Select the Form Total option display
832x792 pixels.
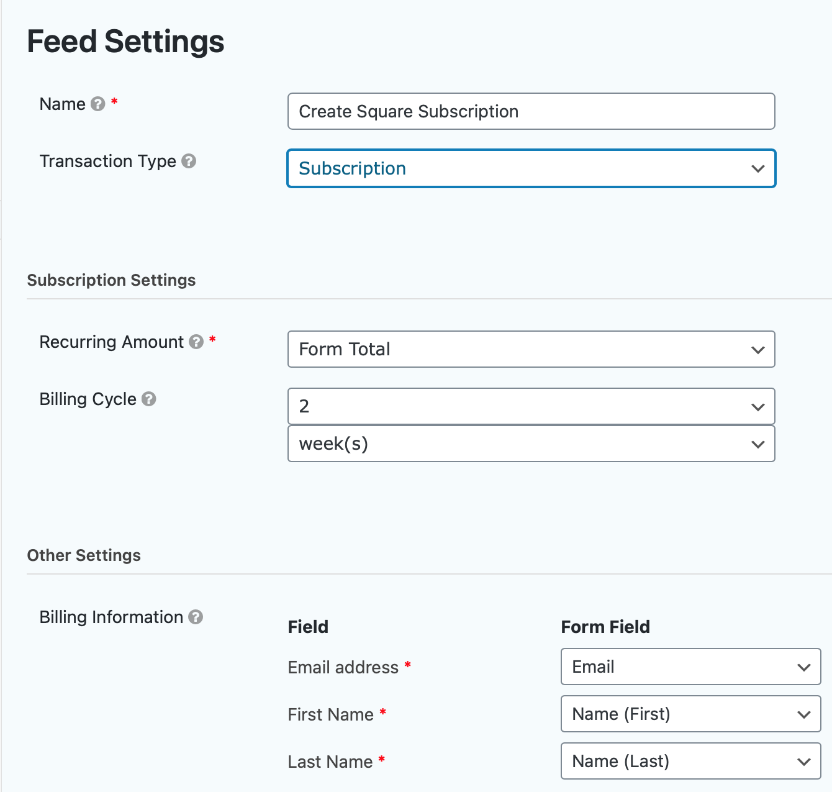[x=345, y=349]
